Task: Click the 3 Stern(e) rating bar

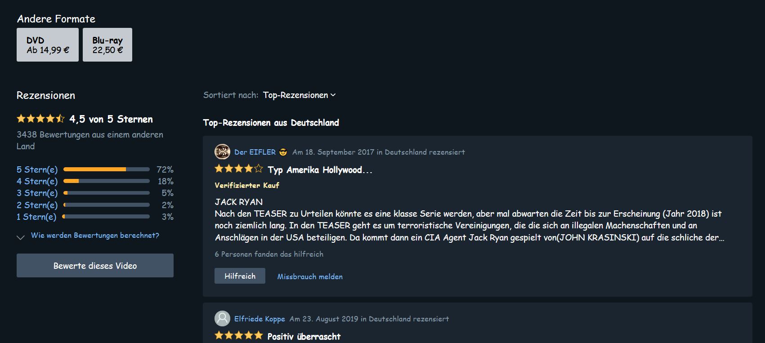Action: click(107, 193)
